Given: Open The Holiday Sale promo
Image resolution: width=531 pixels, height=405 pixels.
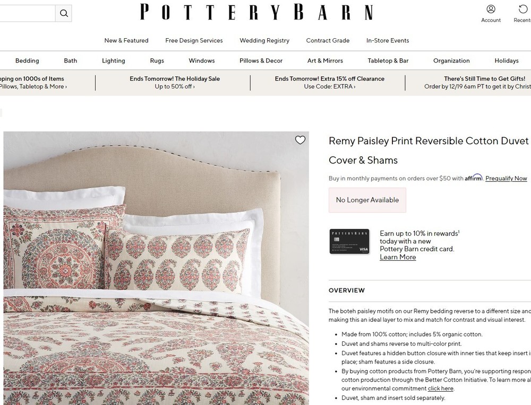Looking at the screenshot, I should point(175,83).
